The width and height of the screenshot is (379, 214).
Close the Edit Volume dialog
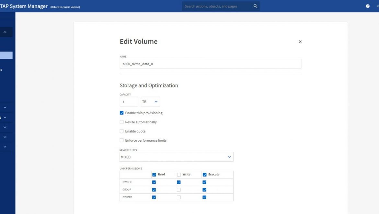click(x=300, y=42)
